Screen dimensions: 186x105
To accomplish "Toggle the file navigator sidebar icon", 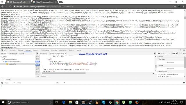I will [37, 54].
